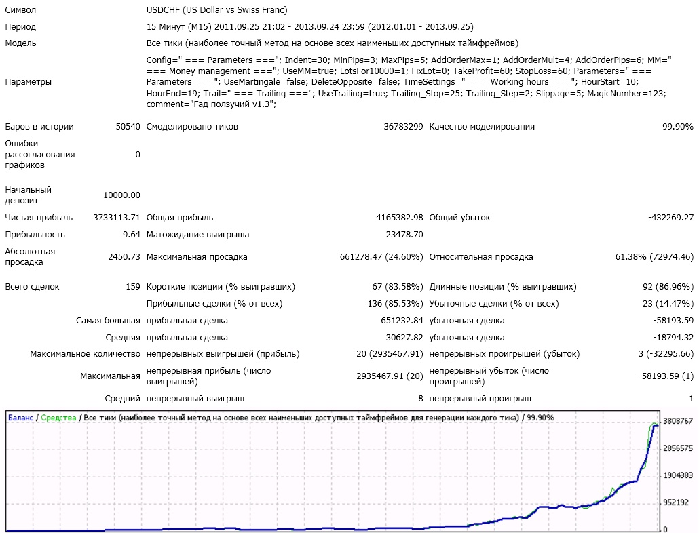Screen dimensions: 699x533
Task: Select net profit value 3733113.71
Action: click(x=117, y=217)
